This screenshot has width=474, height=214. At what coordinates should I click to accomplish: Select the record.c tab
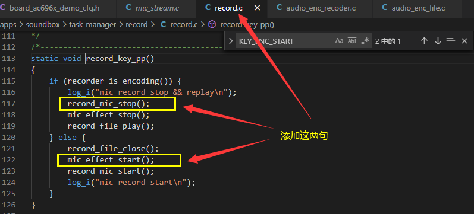coord(228,8)
